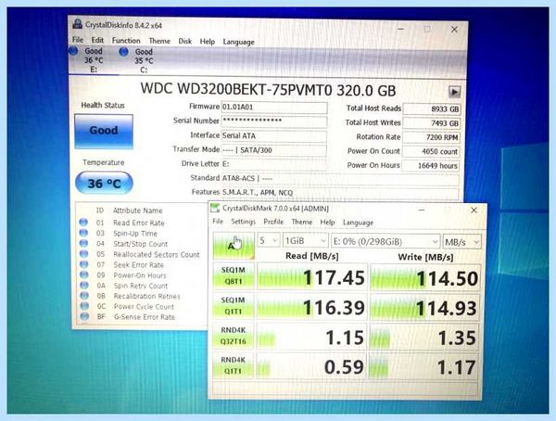Click the Features field S.M.A.R.T., APM, NCQ

(x=340, y=193)
